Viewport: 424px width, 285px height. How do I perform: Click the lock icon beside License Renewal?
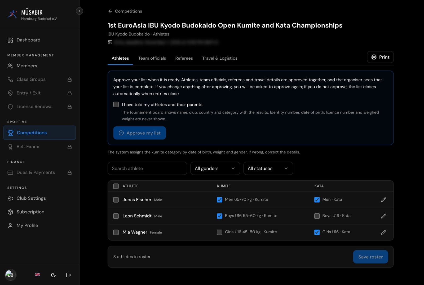tap(70, 107)
